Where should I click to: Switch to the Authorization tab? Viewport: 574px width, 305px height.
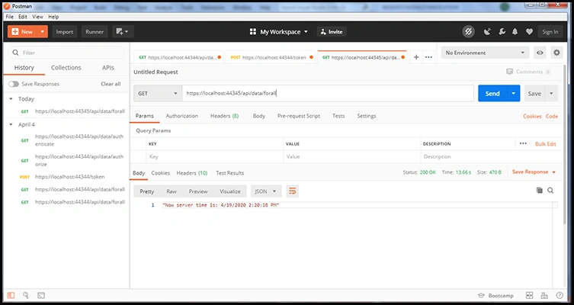click(x=182, y=116)
